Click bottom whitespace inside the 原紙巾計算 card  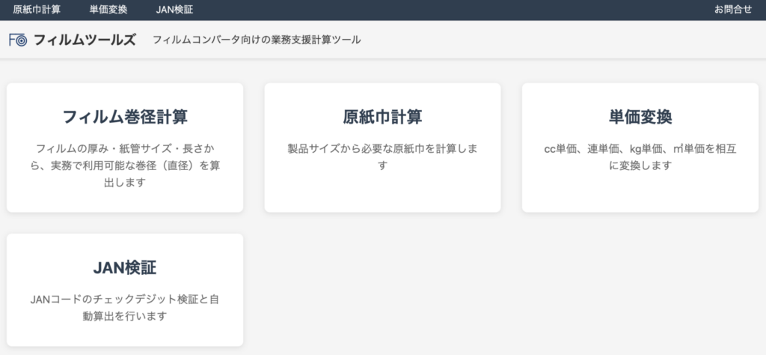point(382,195)
